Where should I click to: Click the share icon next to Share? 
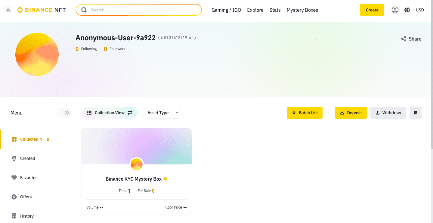[x=404, y=39]
